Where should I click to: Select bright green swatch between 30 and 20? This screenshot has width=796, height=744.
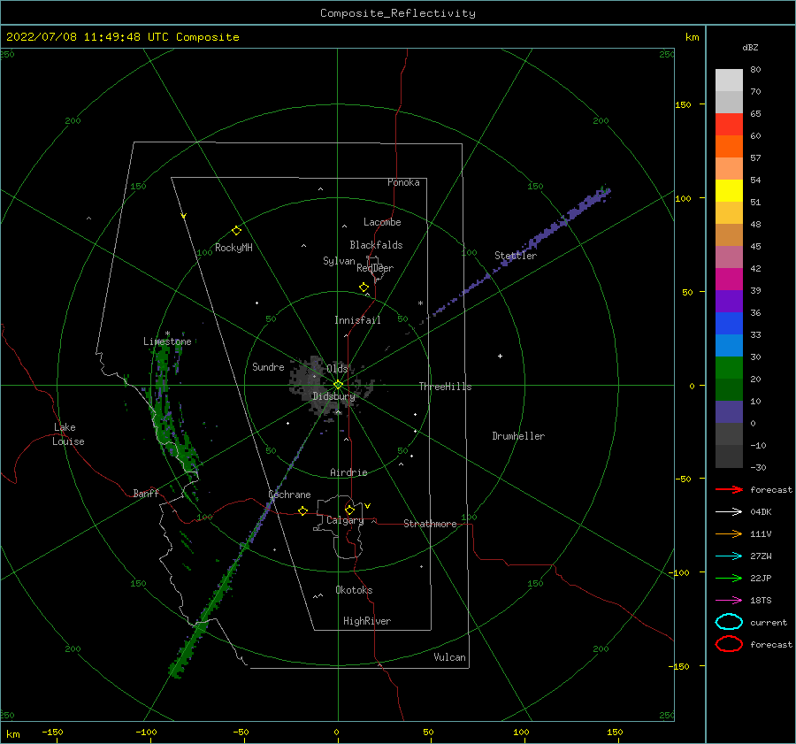pyautogui.click(x=729, y=368)
